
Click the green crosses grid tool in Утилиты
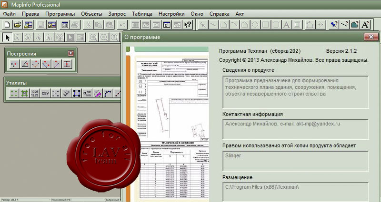(x=14, y=93)
